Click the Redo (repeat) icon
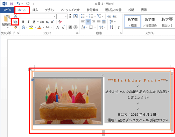 [28, 3]
